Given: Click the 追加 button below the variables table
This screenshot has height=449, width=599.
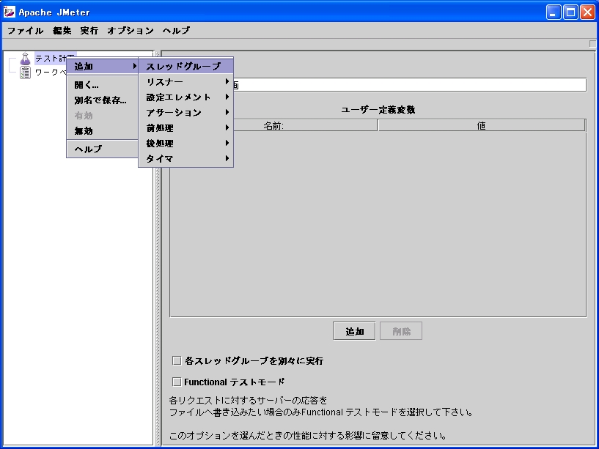Looking at the screenshot, I should click(x=354, y=331).
